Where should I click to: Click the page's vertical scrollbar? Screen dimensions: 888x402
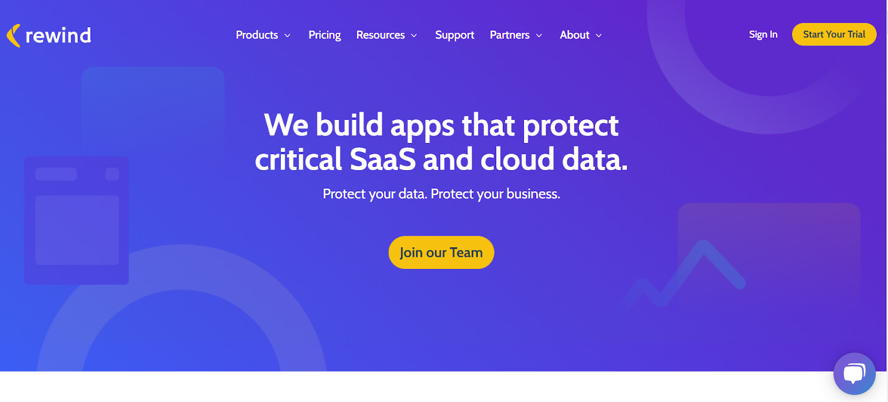[886, 201]
